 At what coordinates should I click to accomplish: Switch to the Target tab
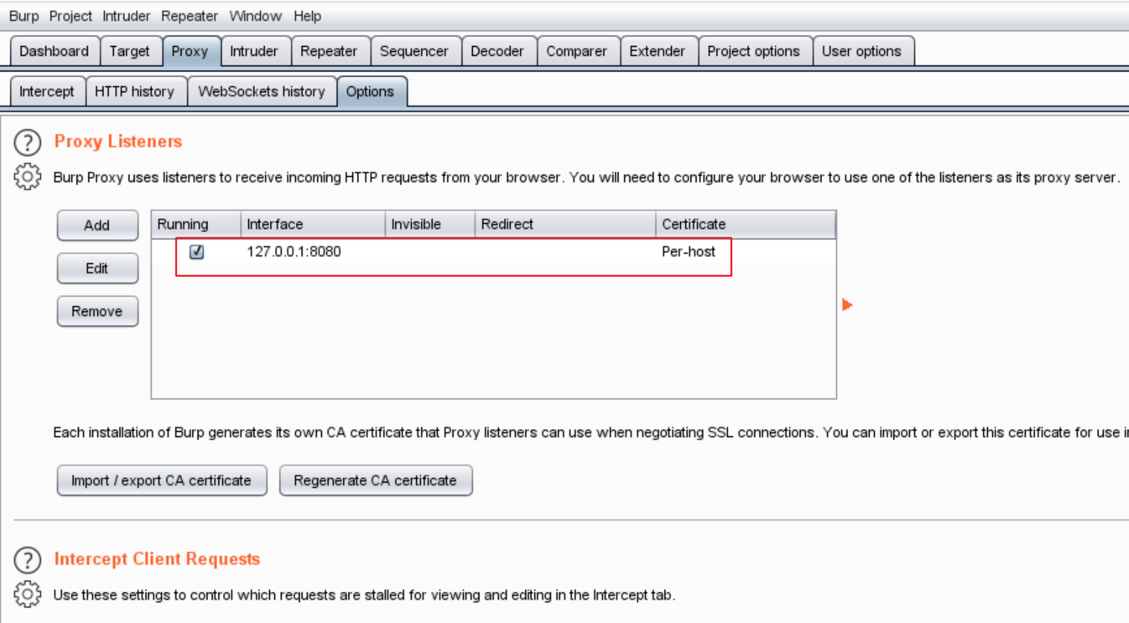pos(130,51)
